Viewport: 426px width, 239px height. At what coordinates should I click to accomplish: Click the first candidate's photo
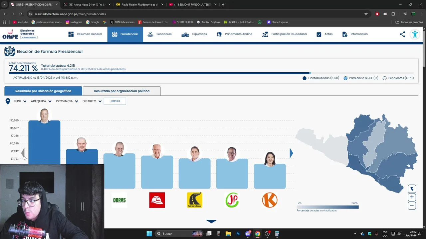point(44,116)
